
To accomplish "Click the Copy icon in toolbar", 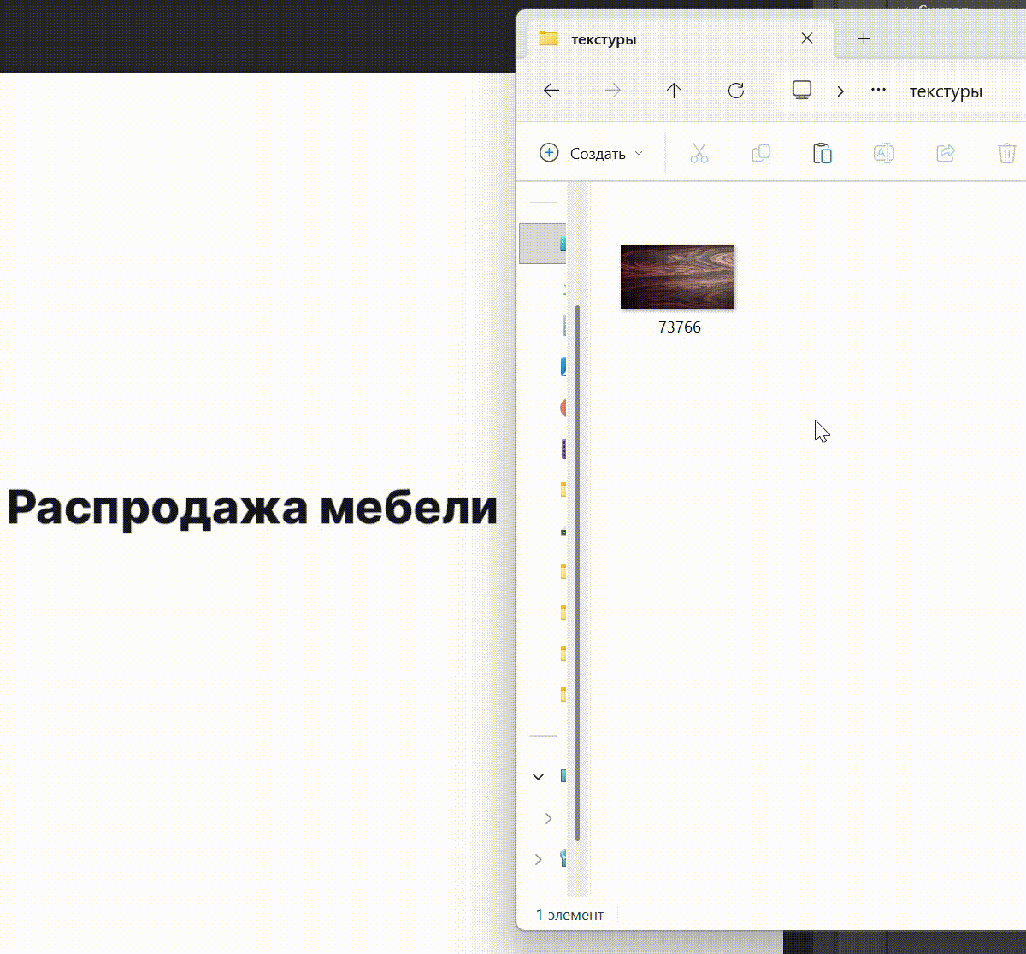I will click(x=761, y=154).
